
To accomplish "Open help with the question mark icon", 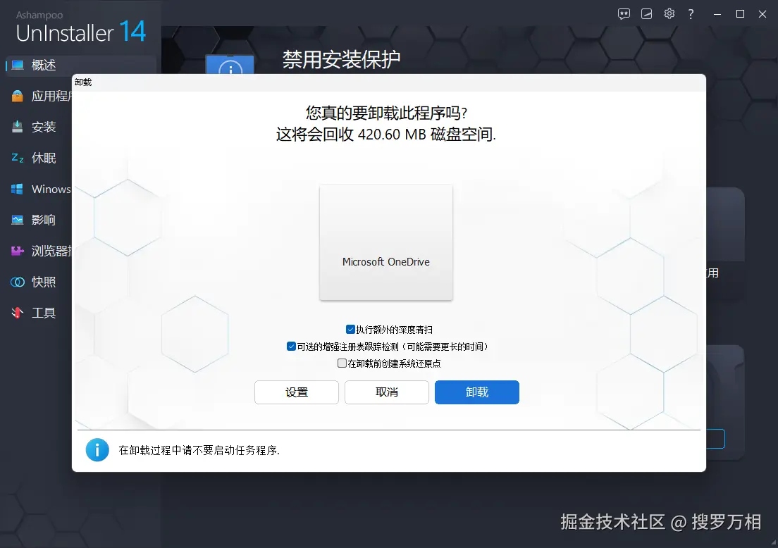I will [691, 14].
